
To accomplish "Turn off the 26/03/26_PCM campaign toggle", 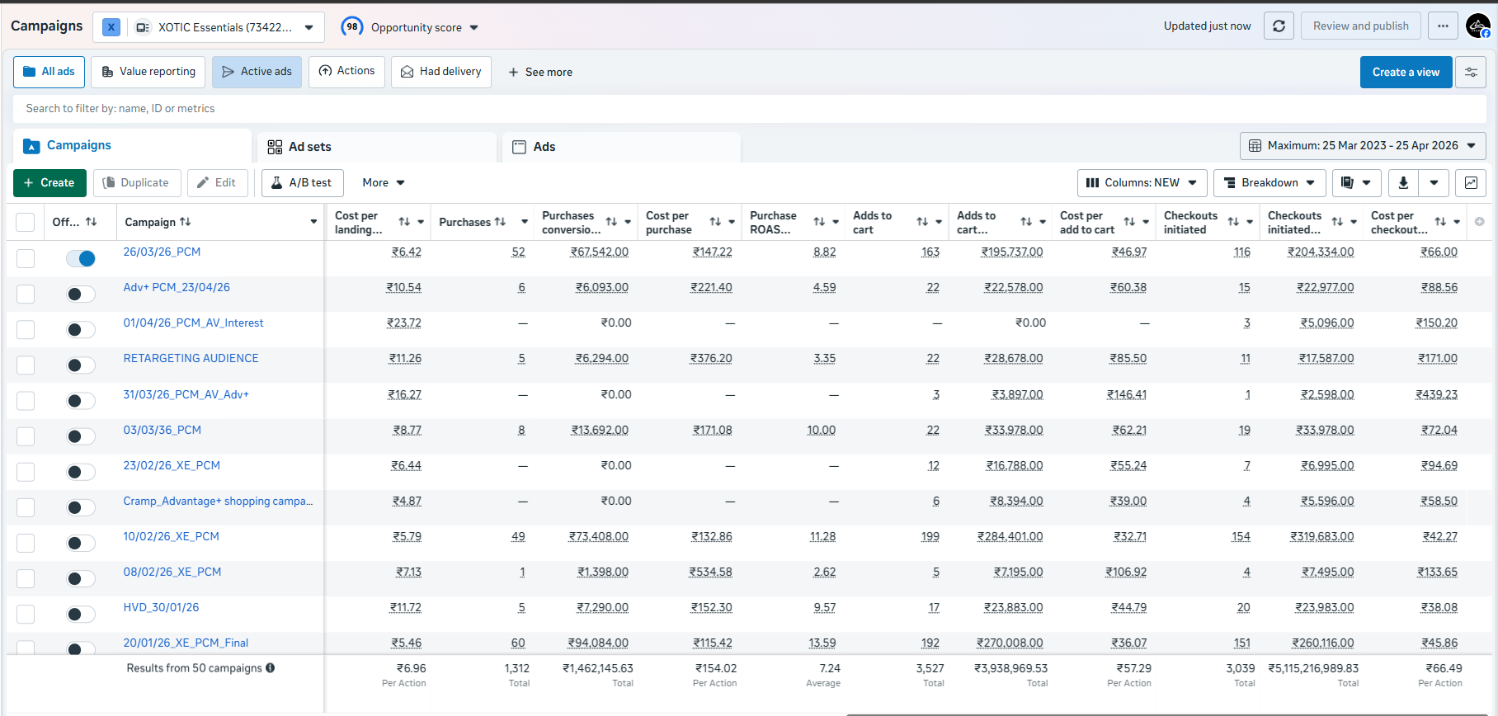I will click(x=81, y=259).
